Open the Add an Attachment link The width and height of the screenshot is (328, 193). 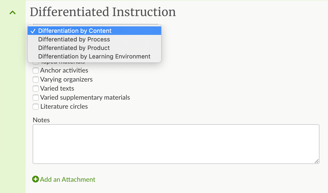68,179
